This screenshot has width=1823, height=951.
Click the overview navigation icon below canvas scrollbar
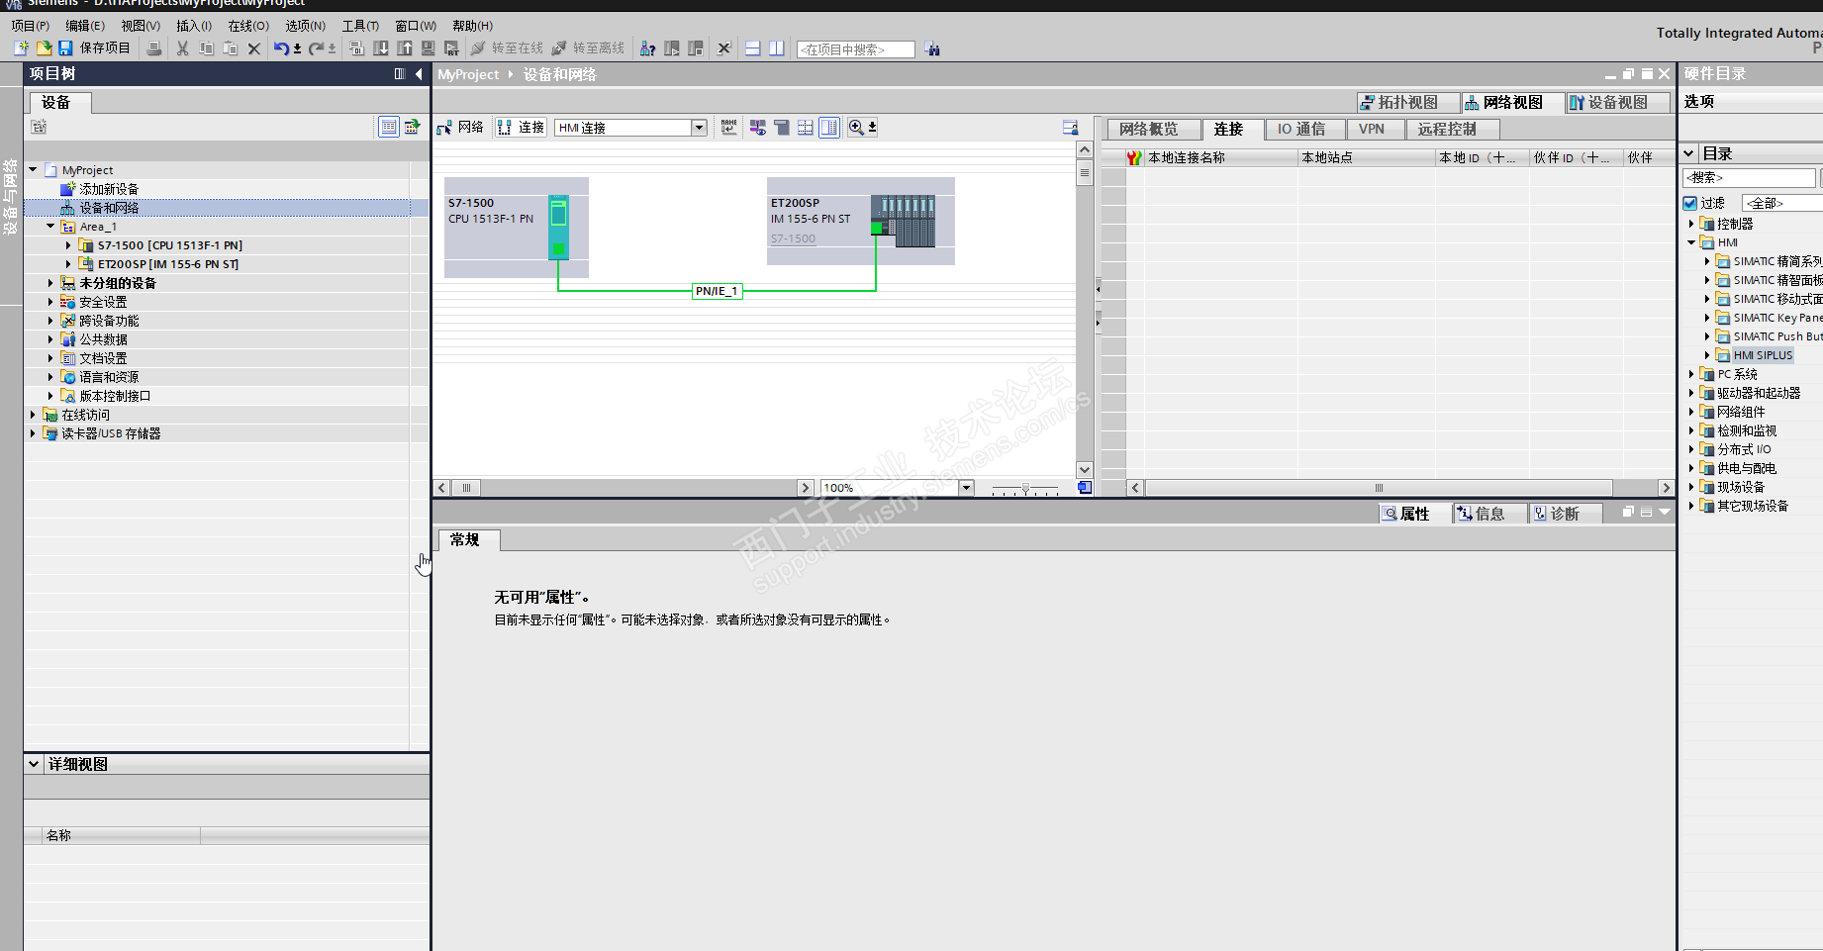[1085, 488]
